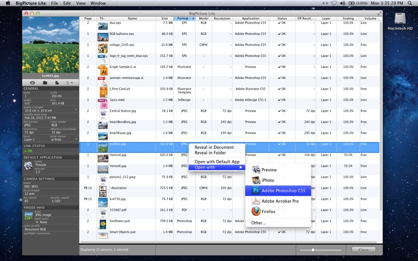Click the Status column header
Image resolution: width=418 pixels, height=261 pixels.
point(282,18)
